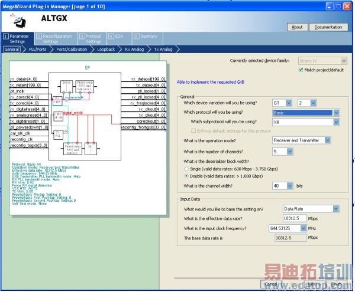355x292 pixels.
Task: Click the 'Able to implement the requested GXB' message
Action: pyautogui.click(x=211, y=82)
